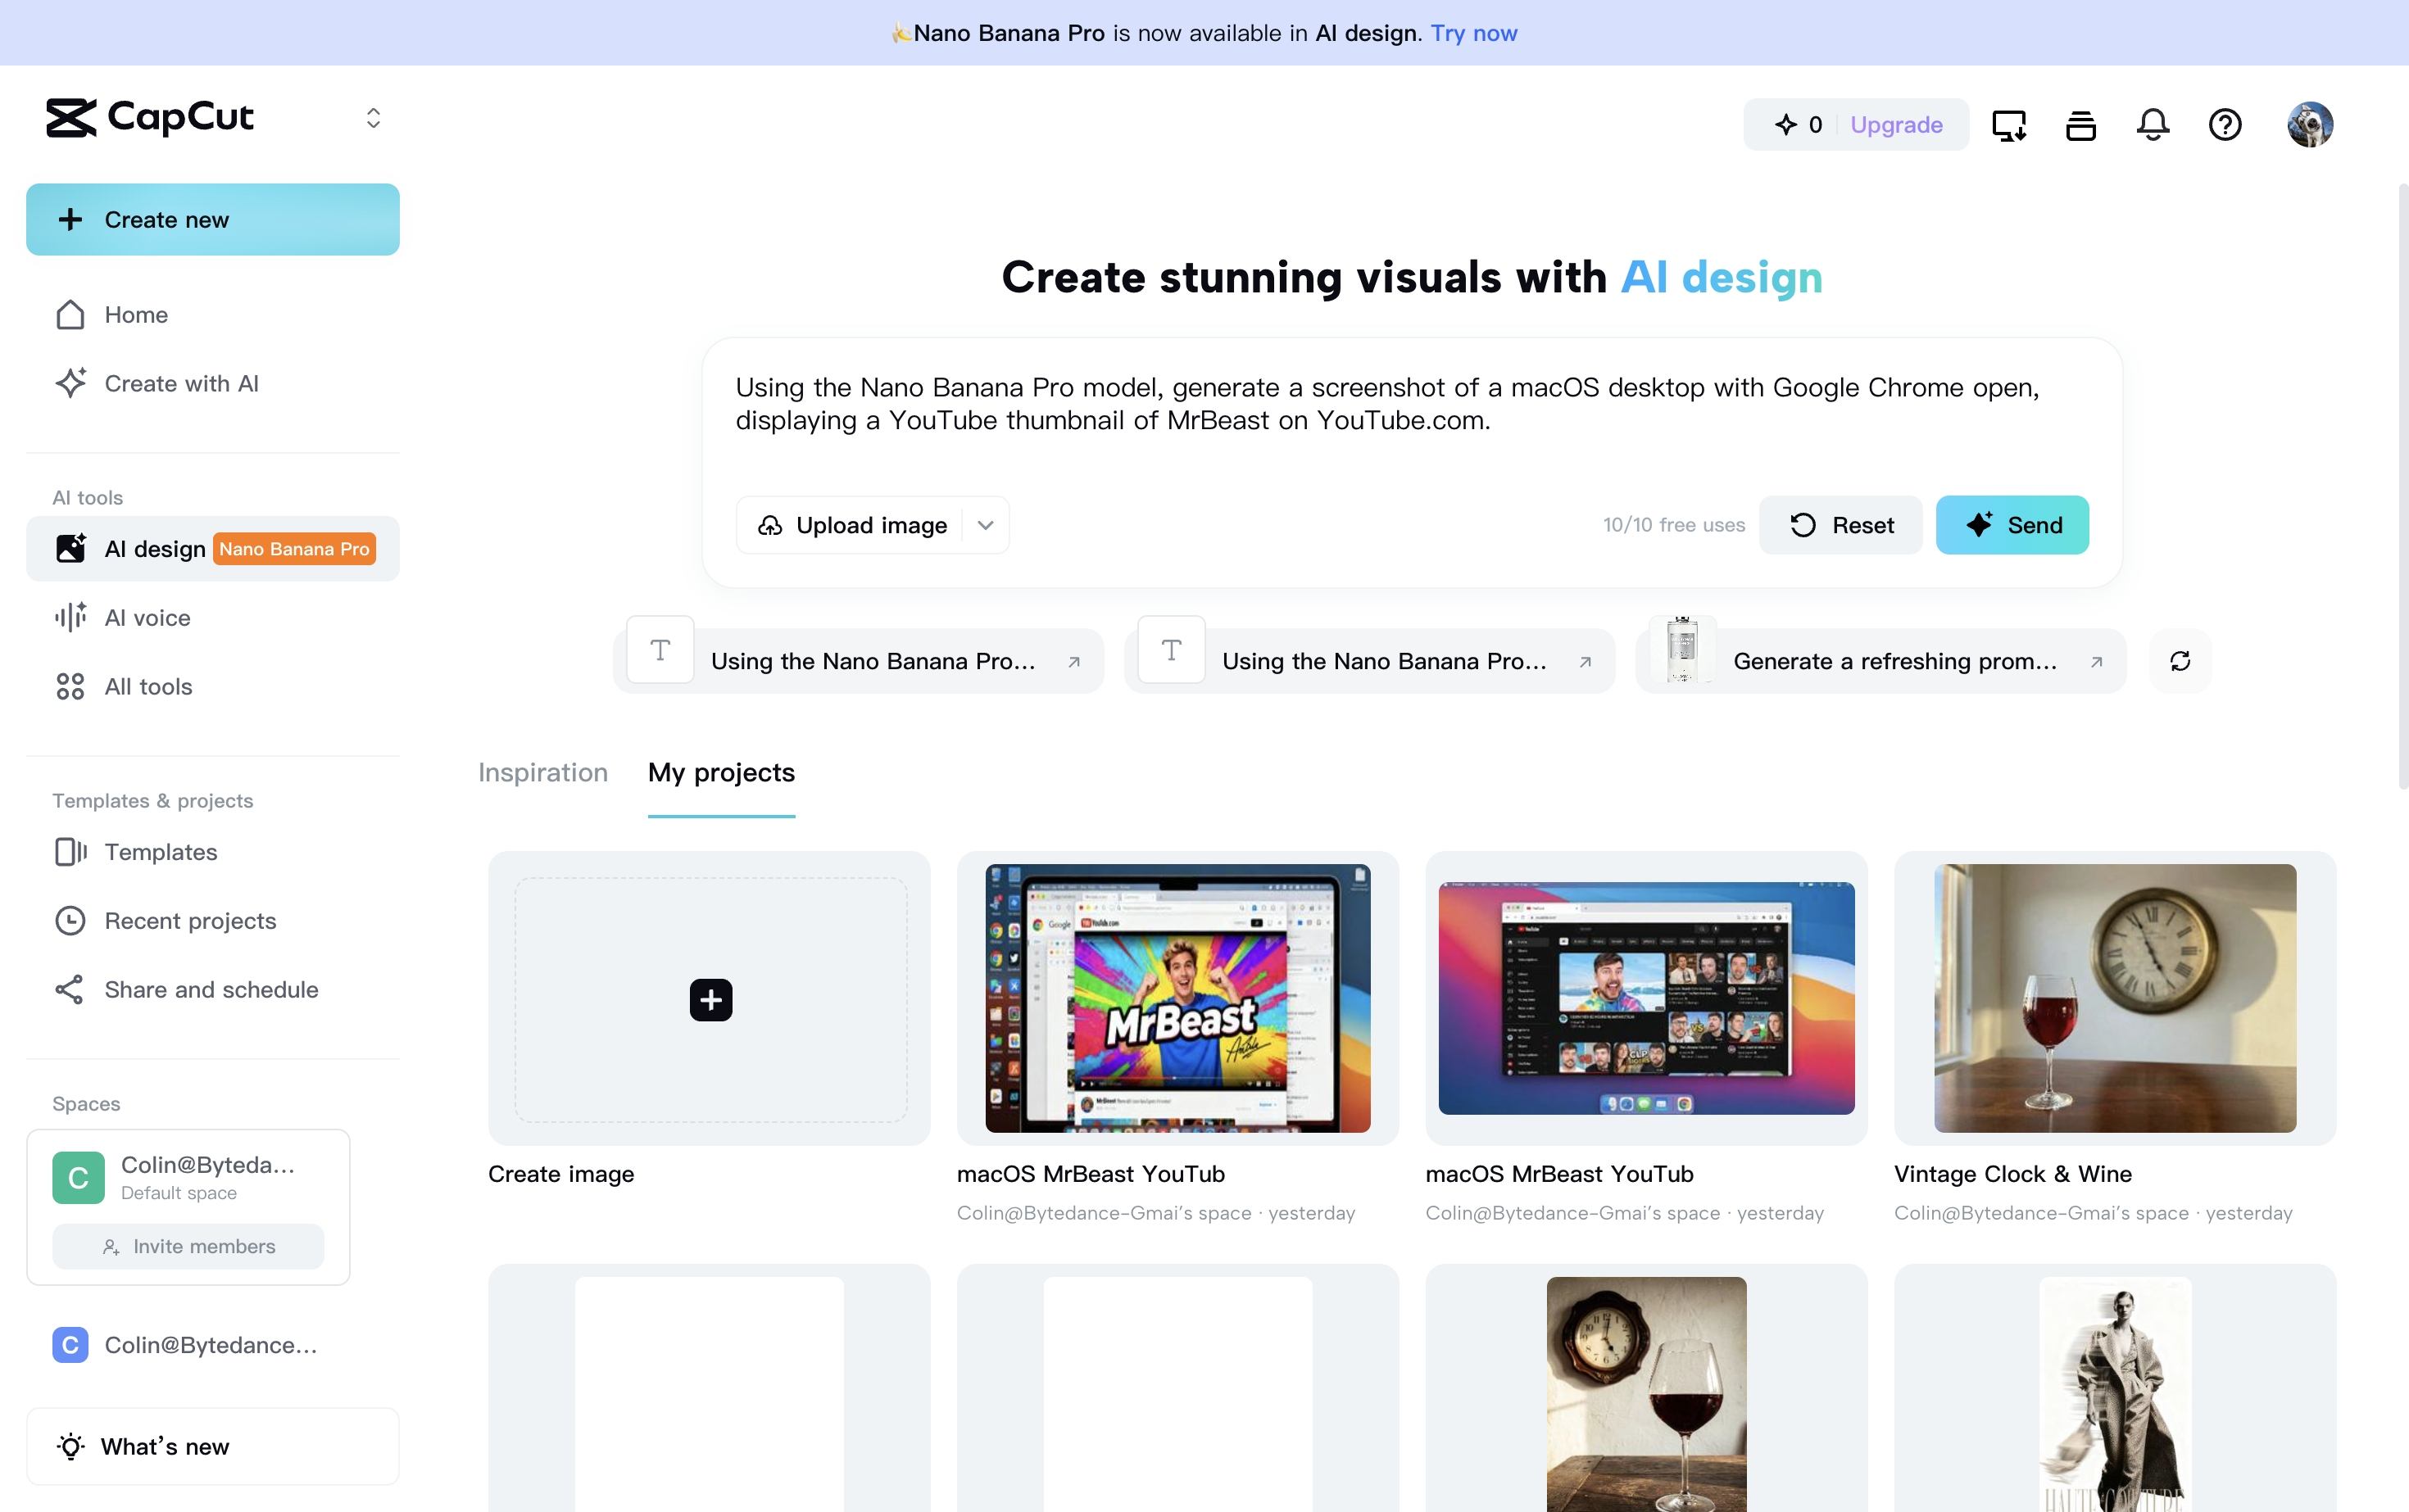The image size is (2409, 1512).
Task: Click the AI voice waveform icon
Action: (x=70, y=618)
